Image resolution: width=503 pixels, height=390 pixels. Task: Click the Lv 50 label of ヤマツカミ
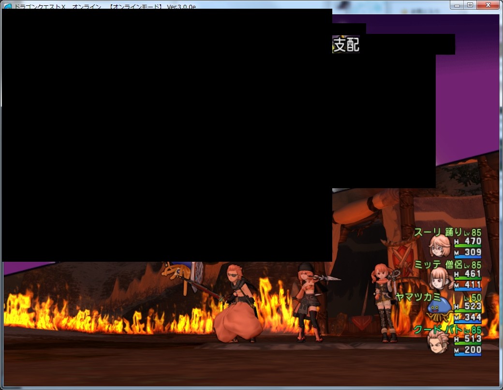click(473, 298)
